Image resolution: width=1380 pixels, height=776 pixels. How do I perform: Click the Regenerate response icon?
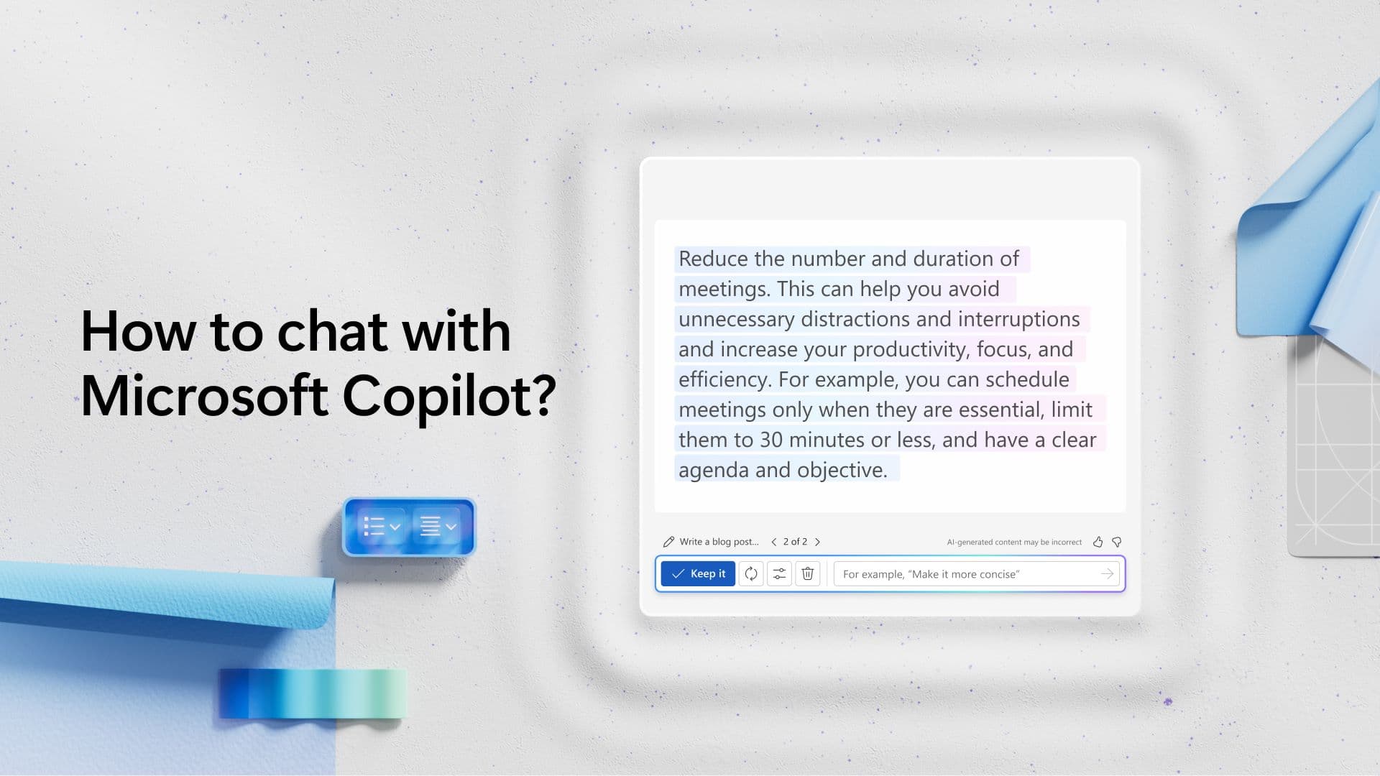[750, 573]
